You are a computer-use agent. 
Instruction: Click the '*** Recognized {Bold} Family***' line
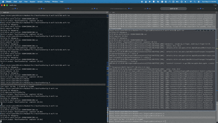[130, 67]
